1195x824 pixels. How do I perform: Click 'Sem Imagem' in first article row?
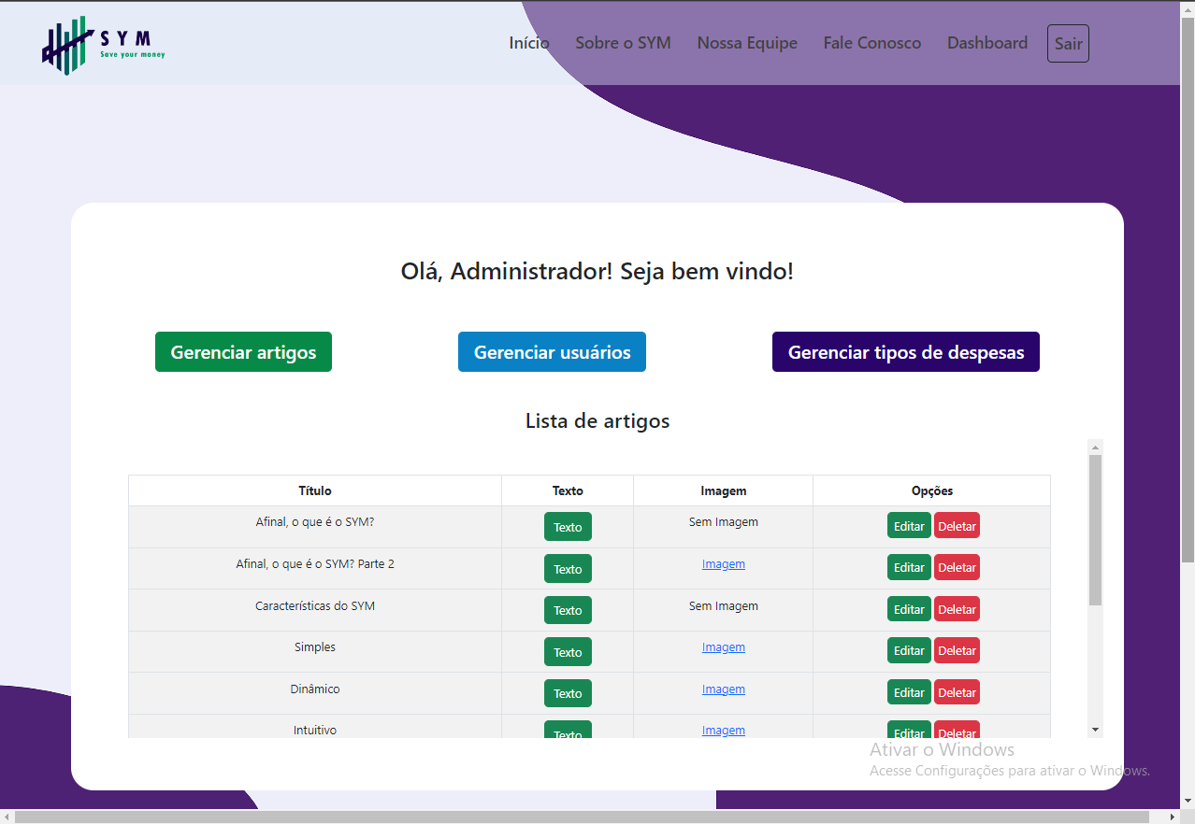tap(724, 522)
